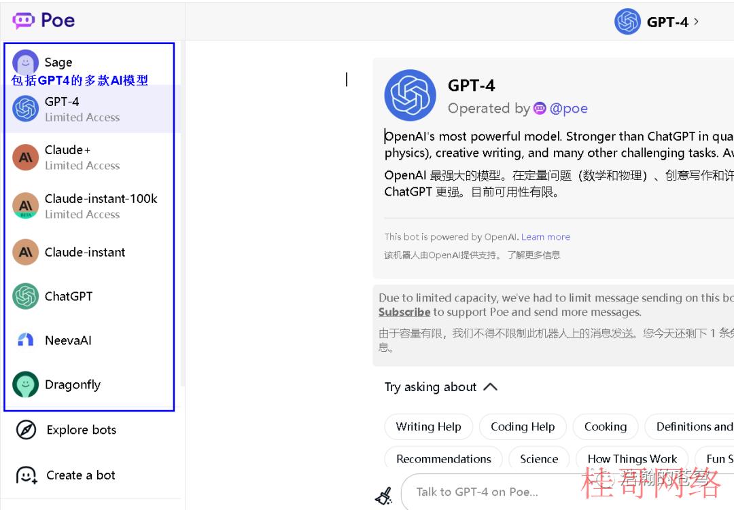Open Claude-instant chat in sidebar
Screen dimensions: 734x510
tap(89, 252)
